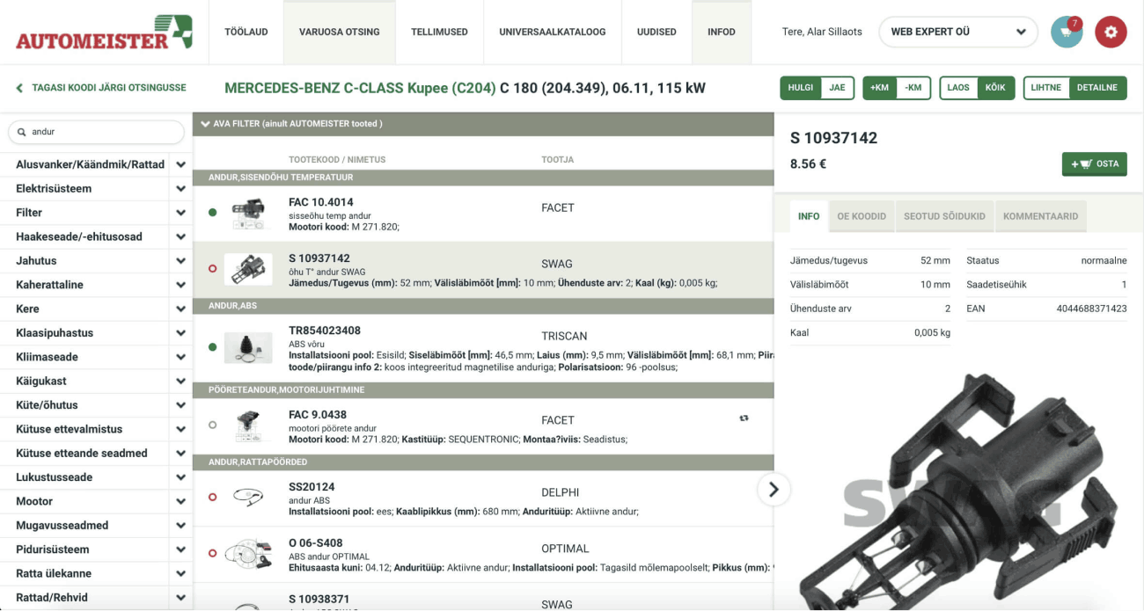Open product code TR854023408

point(325,331)
